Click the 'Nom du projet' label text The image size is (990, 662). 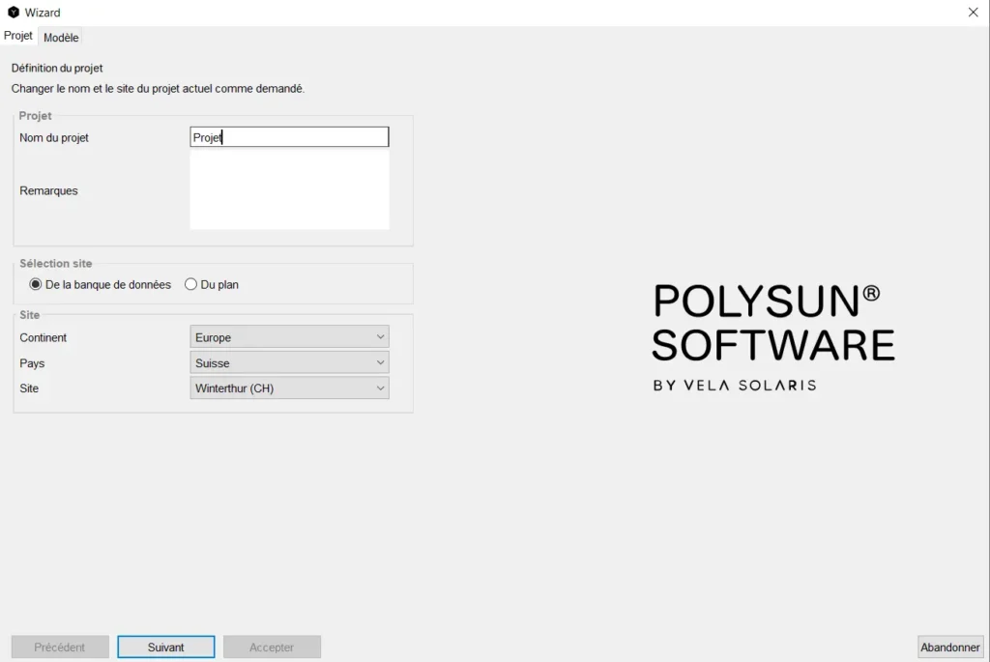point(54,138)
